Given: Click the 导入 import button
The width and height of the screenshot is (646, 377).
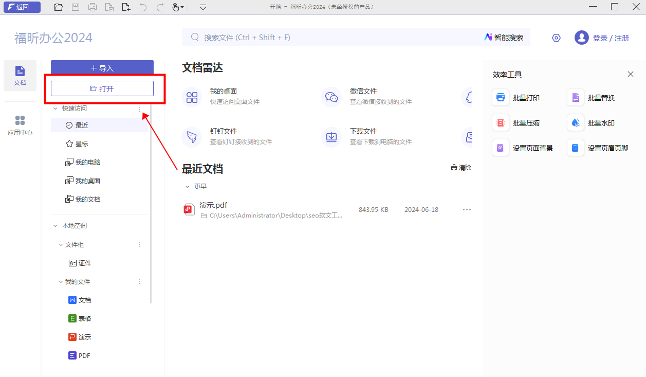Looking at the screenshot, I should 102,67.
